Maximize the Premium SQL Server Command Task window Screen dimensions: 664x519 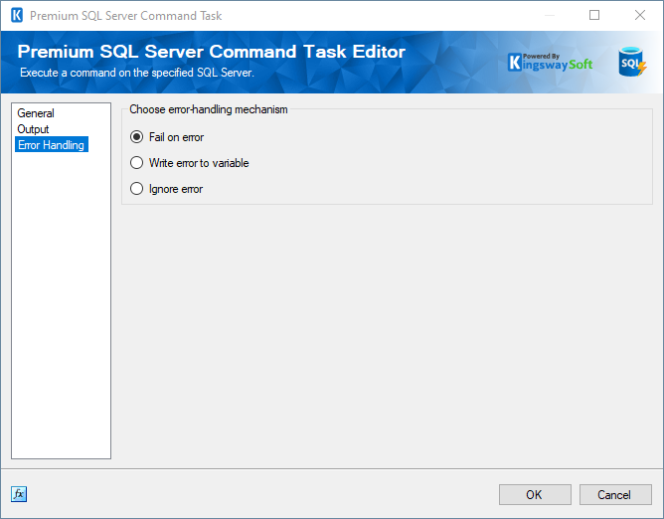(594, 15)
